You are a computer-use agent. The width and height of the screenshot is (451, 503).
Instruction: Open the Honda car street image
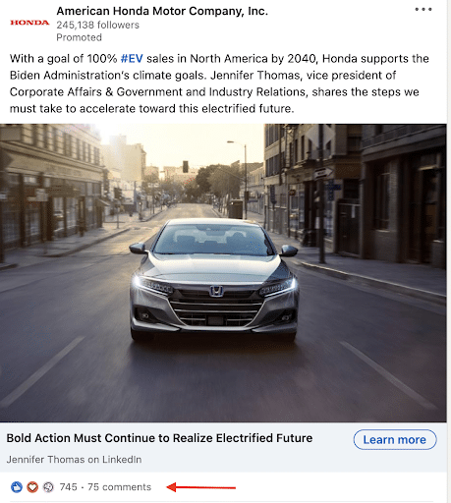click(223, 273)
